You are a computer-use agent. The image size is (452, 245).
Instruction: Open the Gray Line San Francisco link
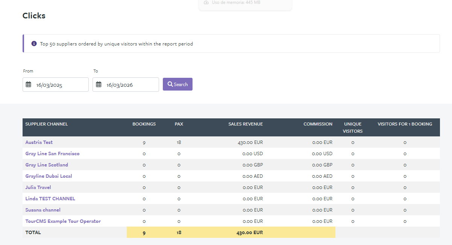point(53,154)
